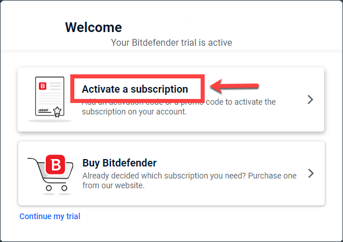Click the shopping cart Bitdefender icon
This screenshot has height=242, width=343.
coord(50,173)
